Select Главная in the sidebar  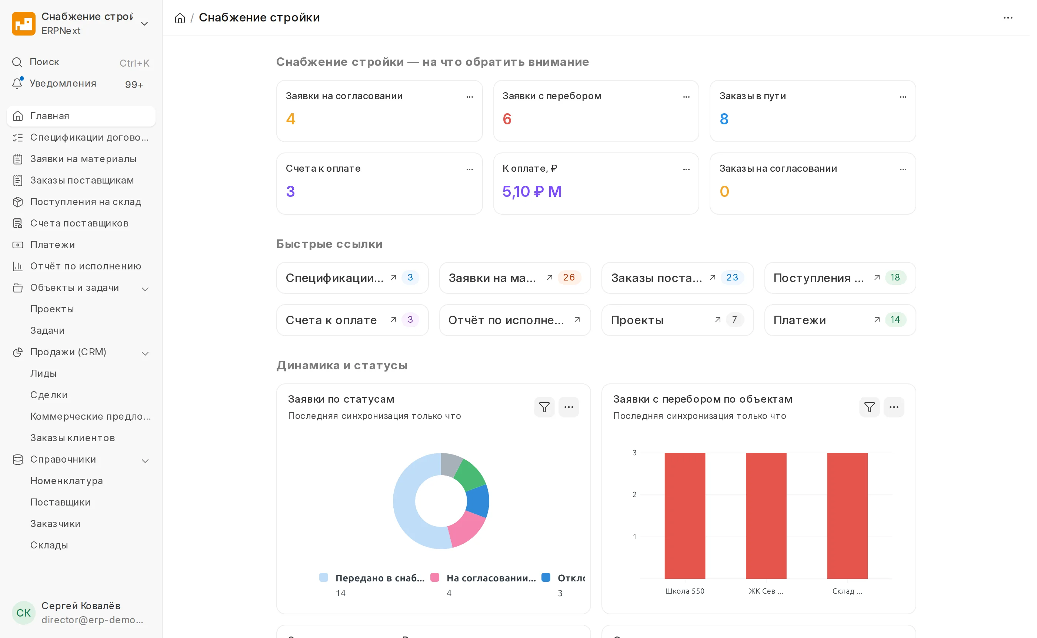point(81,117)
